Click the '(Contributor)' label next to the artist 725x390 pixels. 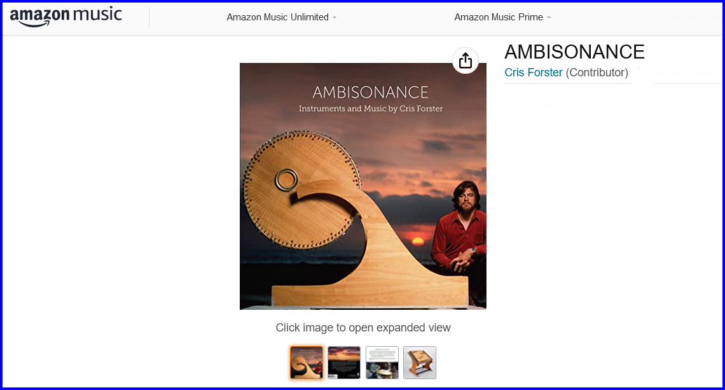tap(597, 73)
